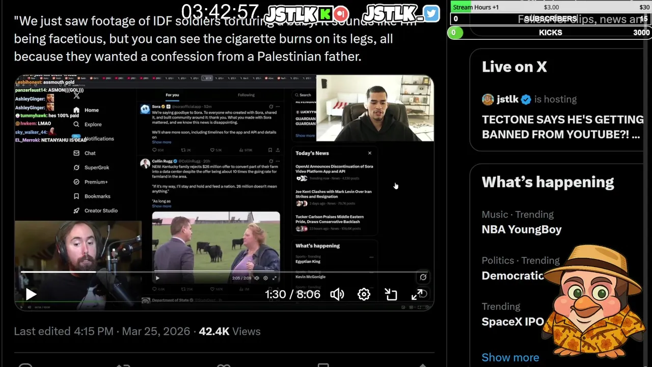
Task: Click the Live on X heading
Action: [x=514, y=67]
